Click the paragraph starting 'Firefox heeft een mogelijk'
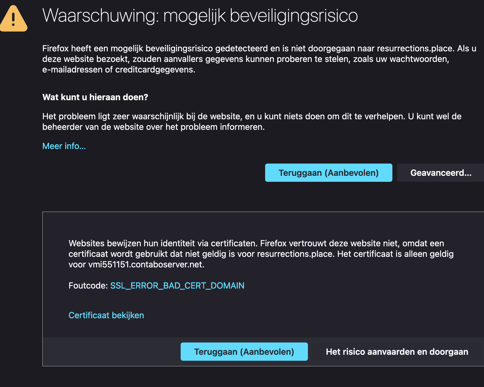484x387 pixels. coord(259,59)
